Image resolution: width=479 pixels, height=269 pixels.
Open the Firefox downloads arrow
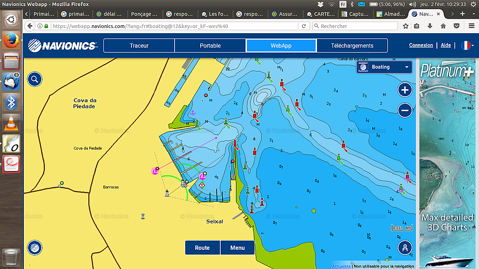[430, 26]
